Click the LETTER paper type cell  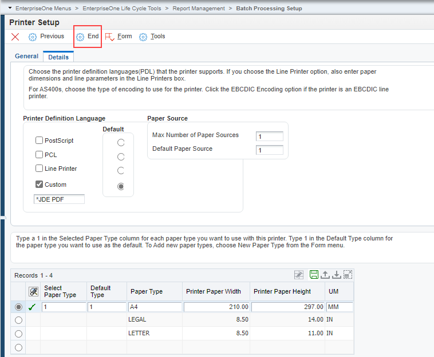(x=155, y=333)
